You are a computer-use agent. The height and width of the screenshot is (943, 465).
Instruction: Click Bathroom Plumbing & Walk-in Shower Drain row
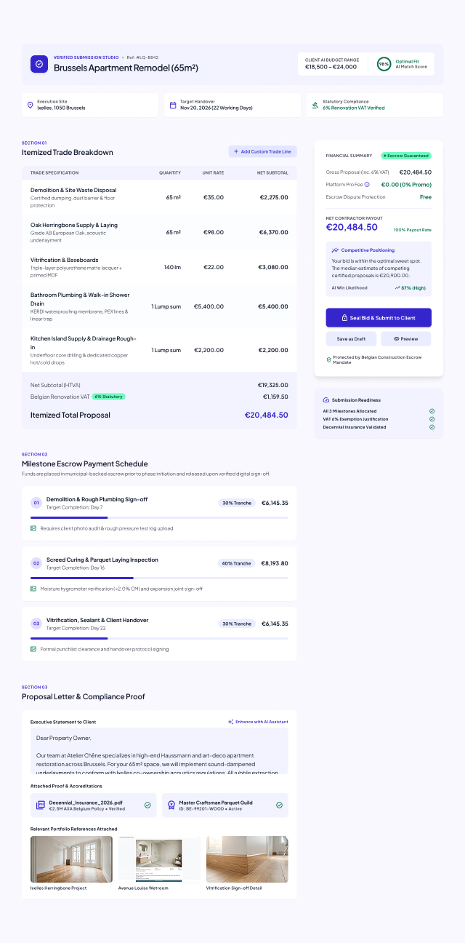159,306
